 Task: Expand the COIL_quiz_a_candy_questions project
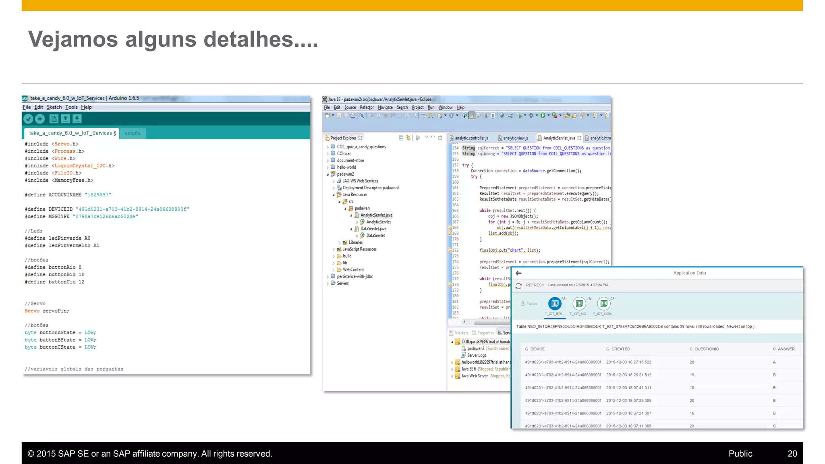[x=328, y=147]
